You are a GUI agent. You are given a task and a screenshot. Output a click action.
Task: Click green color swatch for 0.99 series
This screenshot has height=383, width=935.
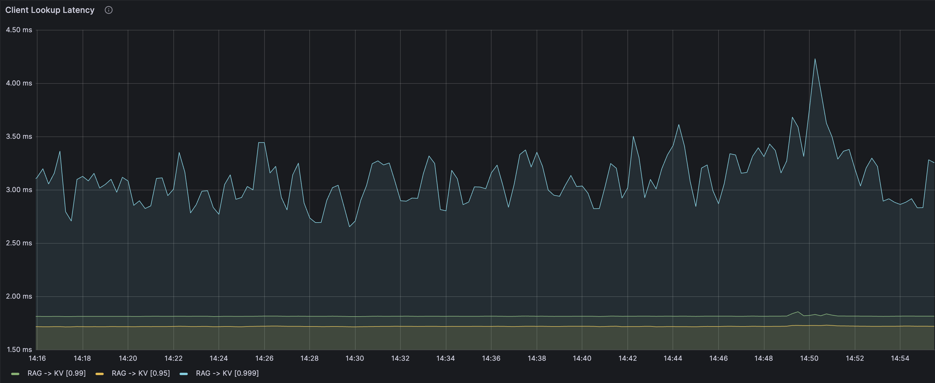[15, 374]
